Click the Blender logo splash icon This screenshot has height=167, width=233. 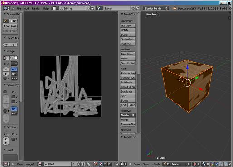pos(175,8)
